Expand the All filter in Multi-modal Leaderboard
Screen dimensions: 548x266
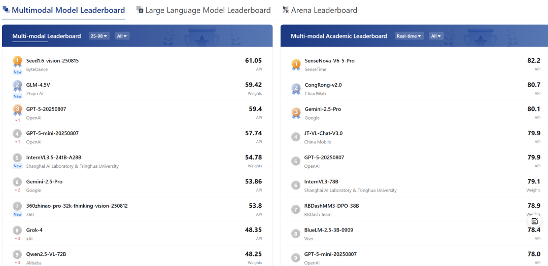tap(122, 36)
